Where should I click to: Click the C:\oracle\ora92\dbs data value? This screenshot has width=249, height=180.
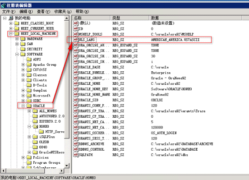[x=170, y=155]
